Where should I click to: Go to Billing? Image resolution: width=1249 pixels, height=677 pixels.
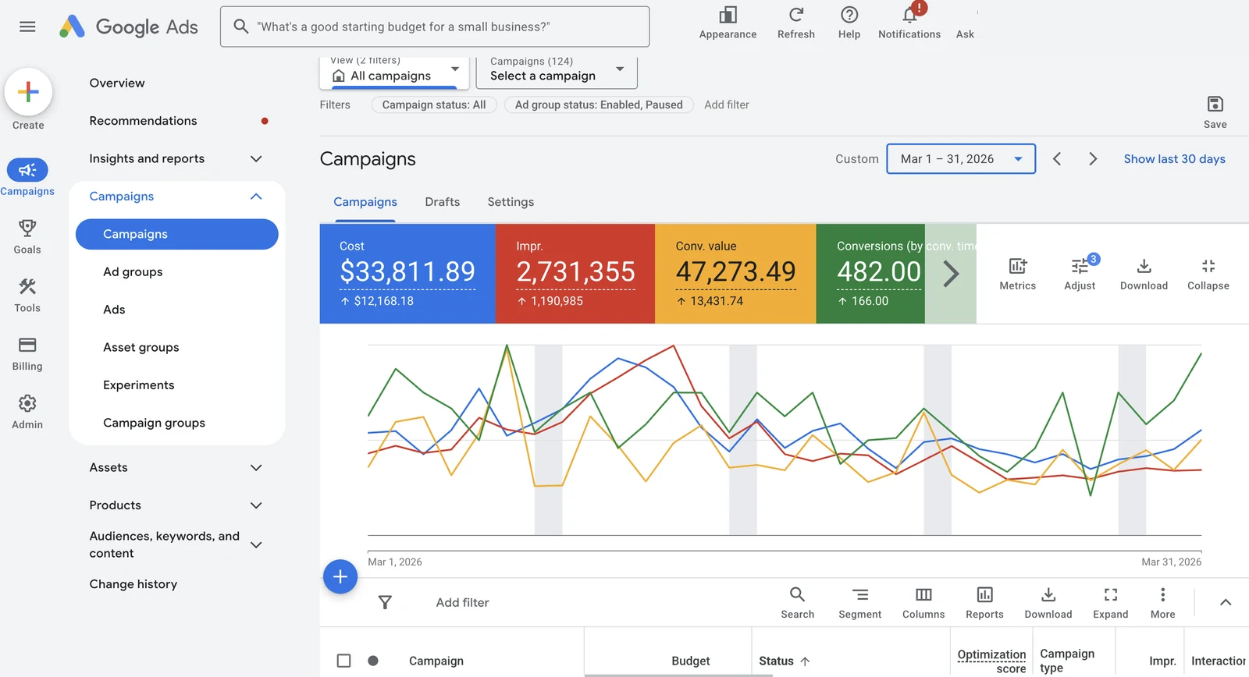[27, 353]
